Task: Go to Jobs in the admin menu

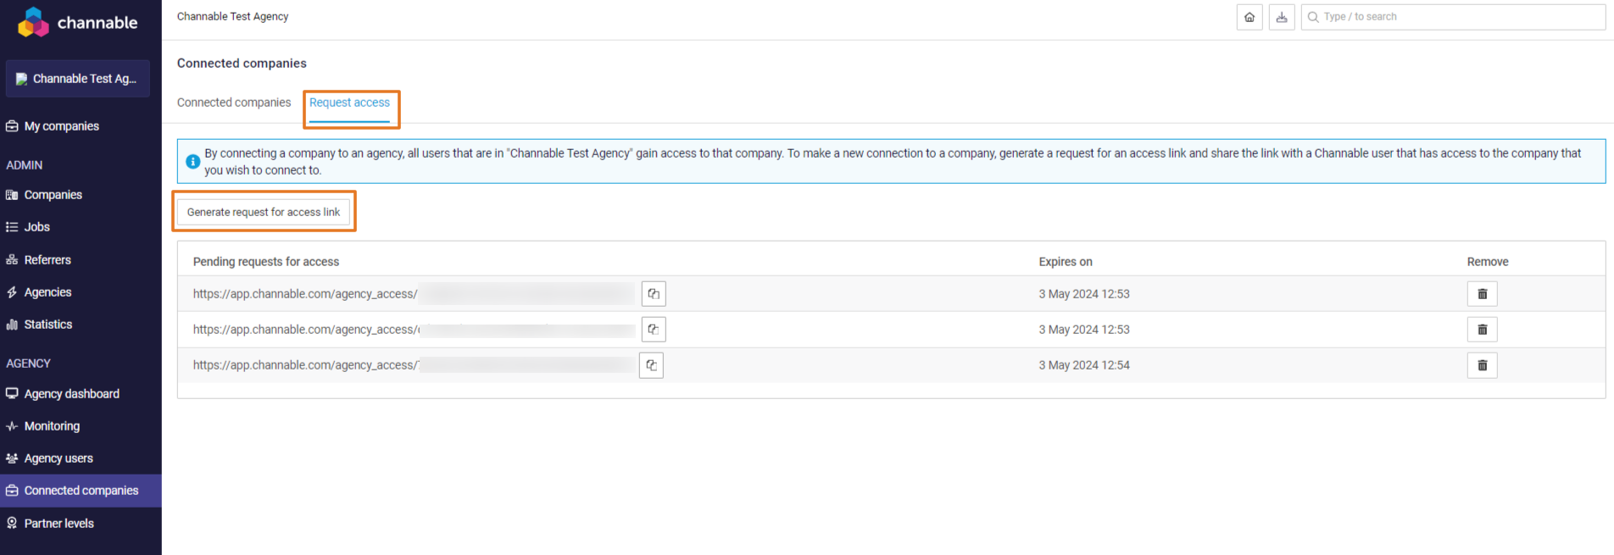Action: coord(36,227)
